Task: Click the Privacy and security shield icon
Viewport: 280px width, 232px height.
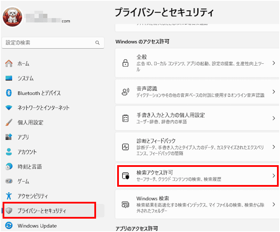Action: 9,210
